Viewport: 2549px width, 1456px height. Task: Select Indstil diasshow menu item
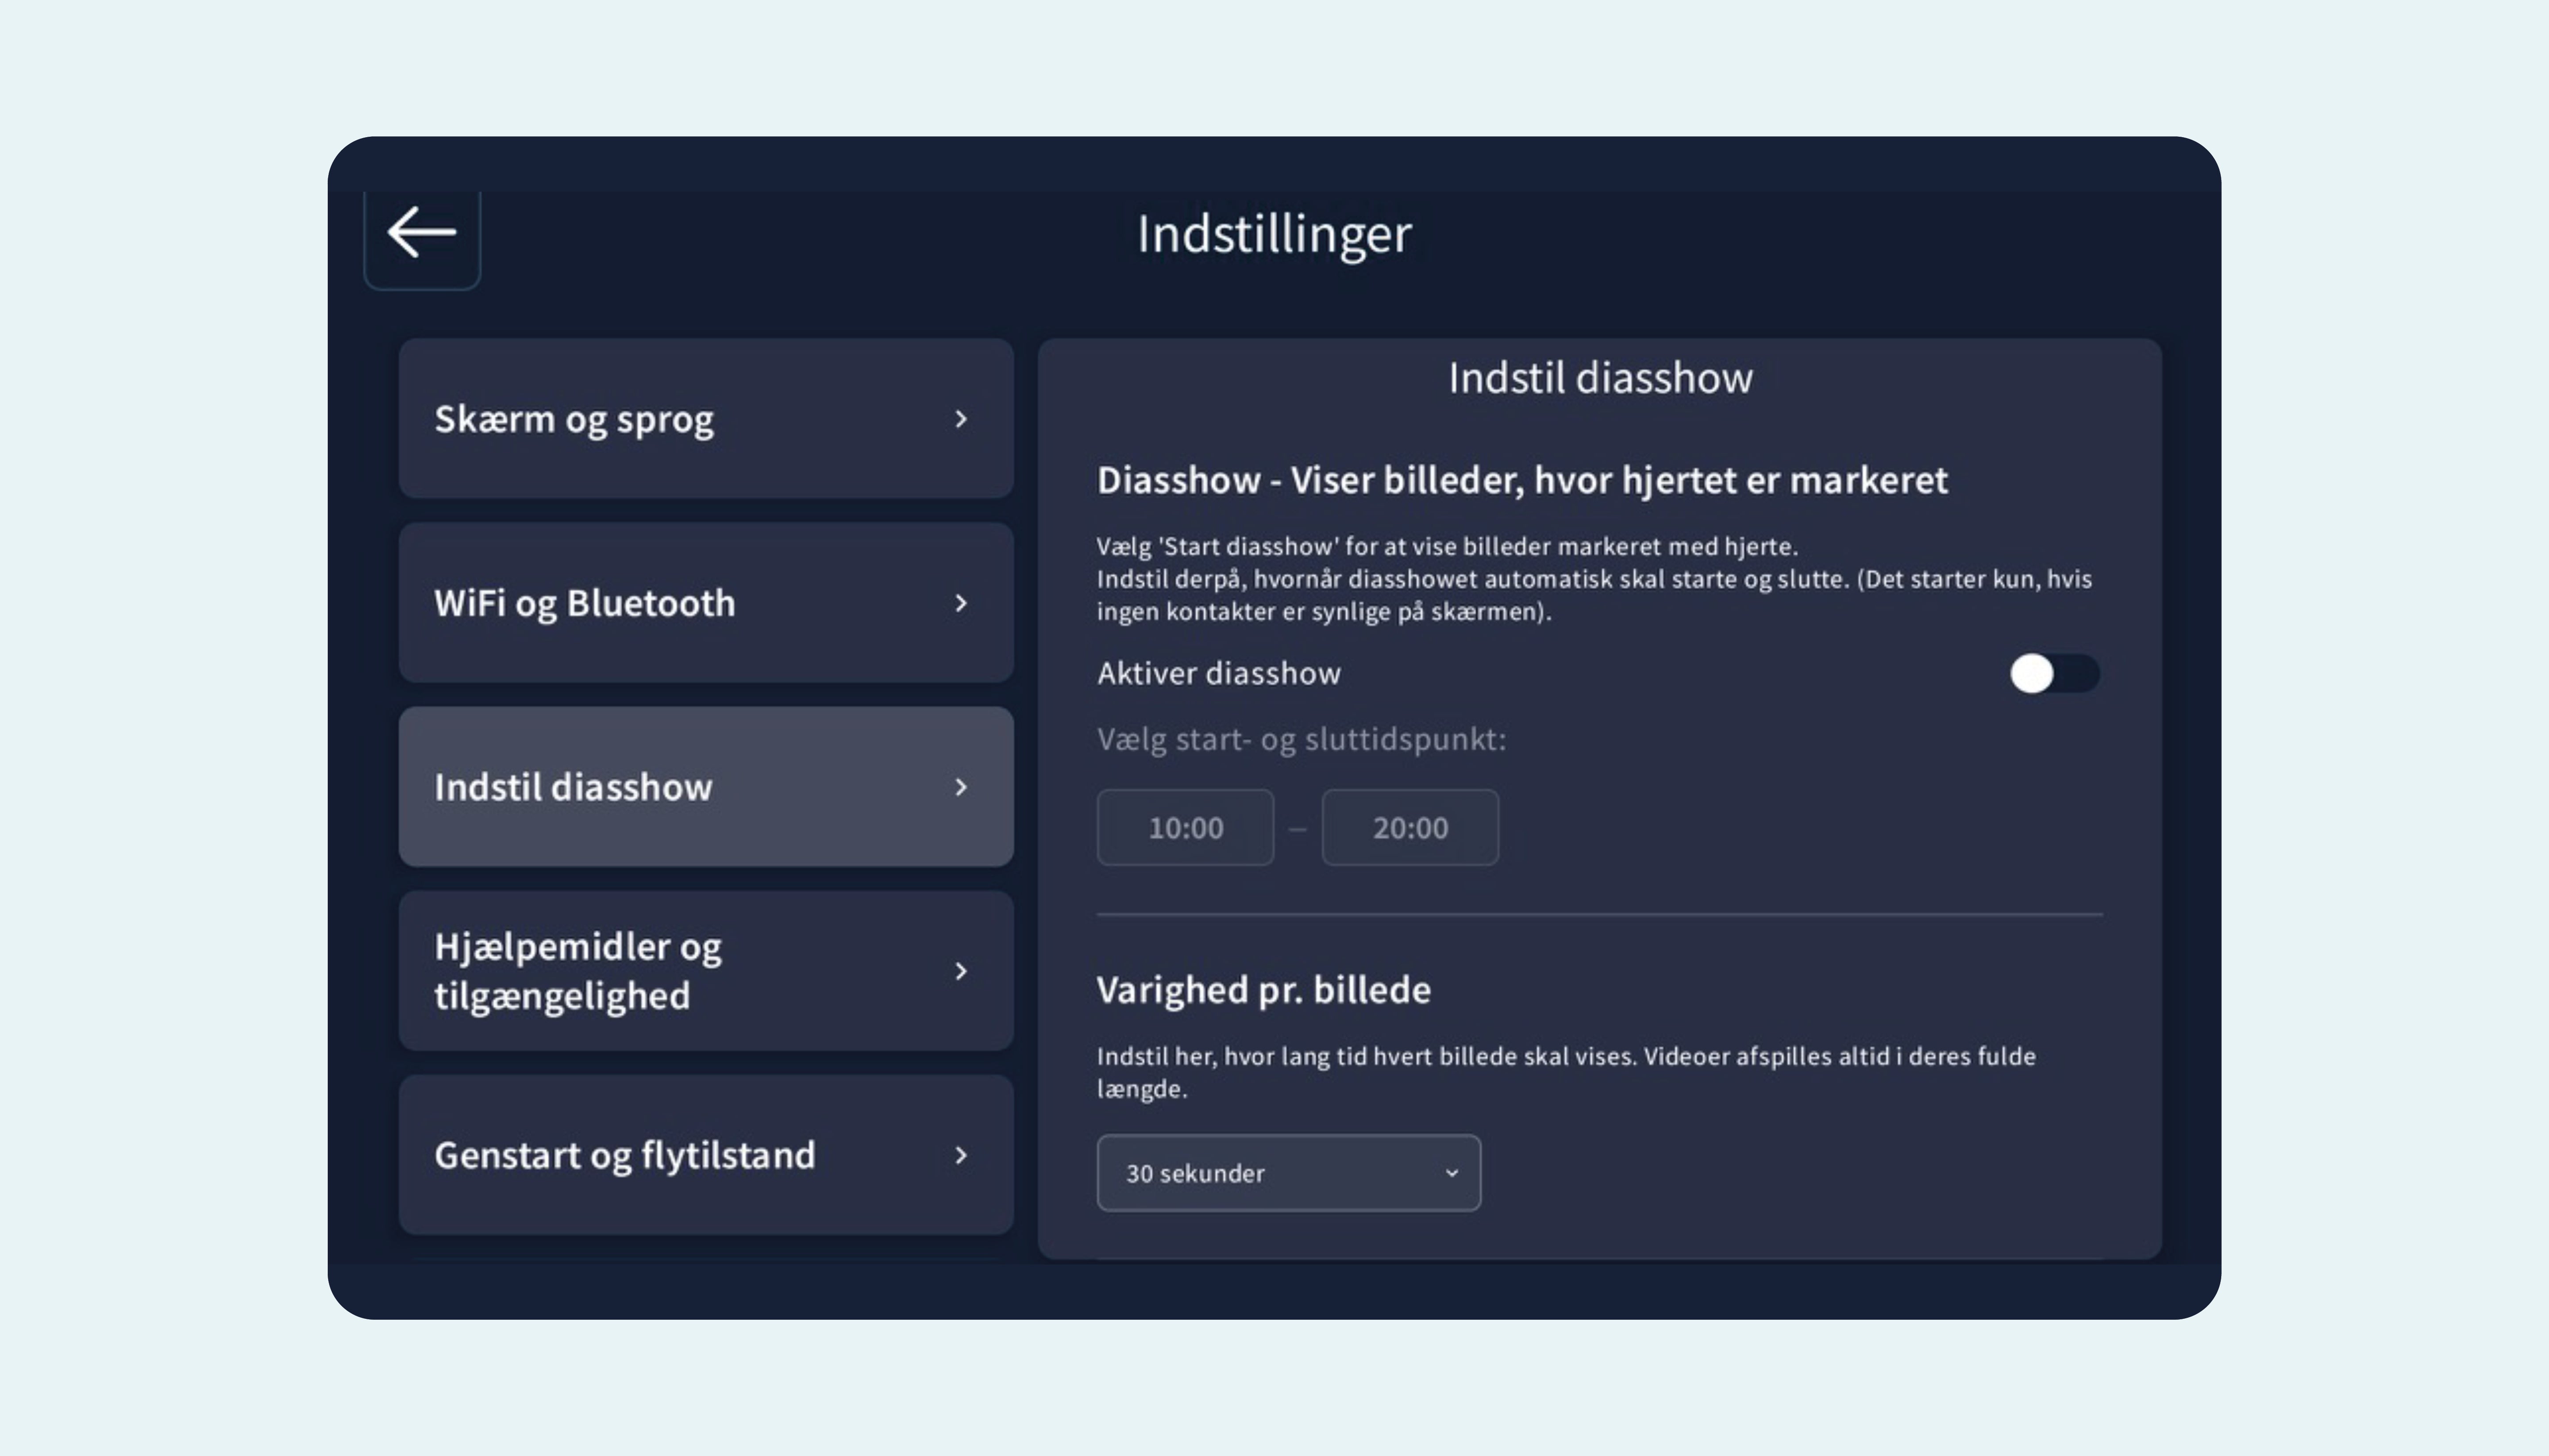[706, 786]
